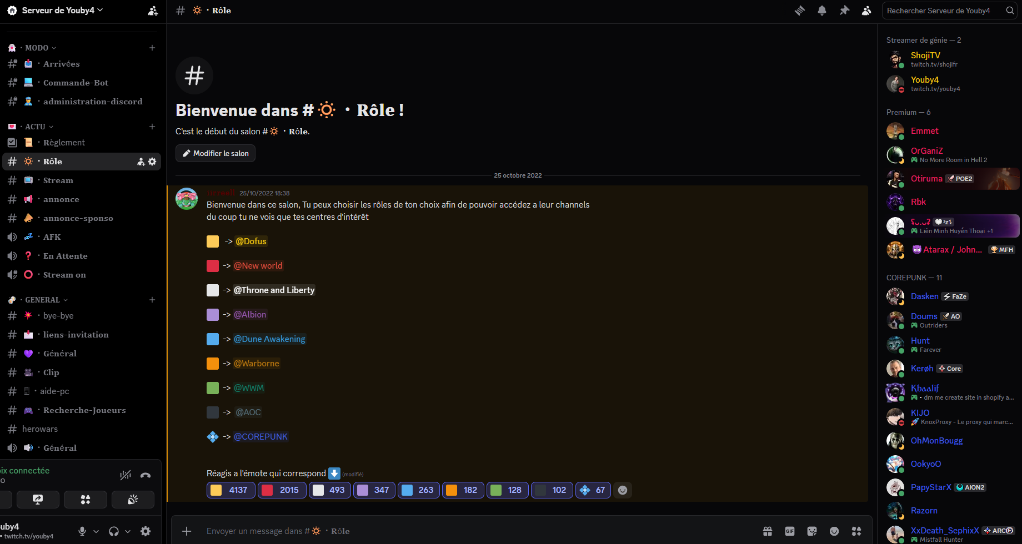The height and width of the screenshot is (544, 1022).
Task: Click the @Dofus role mention
Action: pyautogui.click(x=251, y=241)
